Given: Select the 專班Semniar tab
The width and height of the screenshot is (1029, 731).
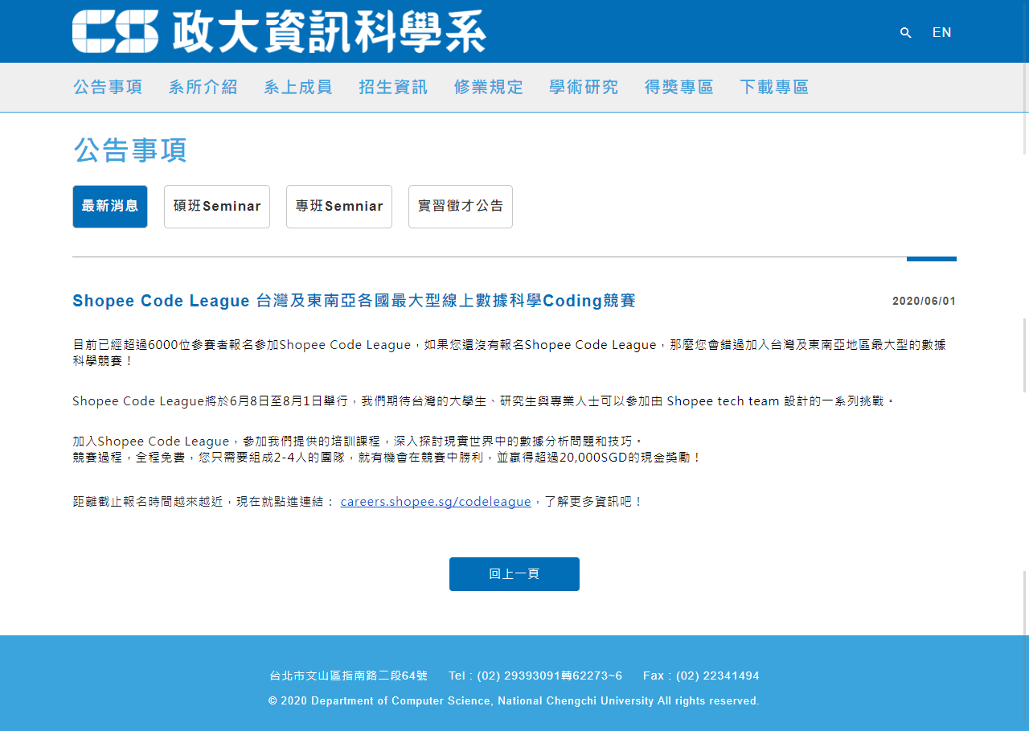Looking at the screenshot, I should (339, 207).
